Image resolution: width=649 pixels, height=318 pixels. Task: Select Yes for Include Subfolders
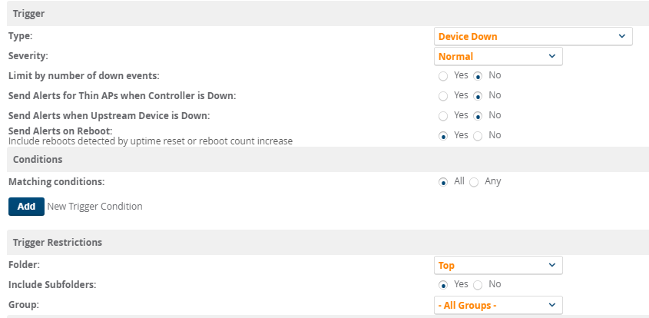pos(442,285)
